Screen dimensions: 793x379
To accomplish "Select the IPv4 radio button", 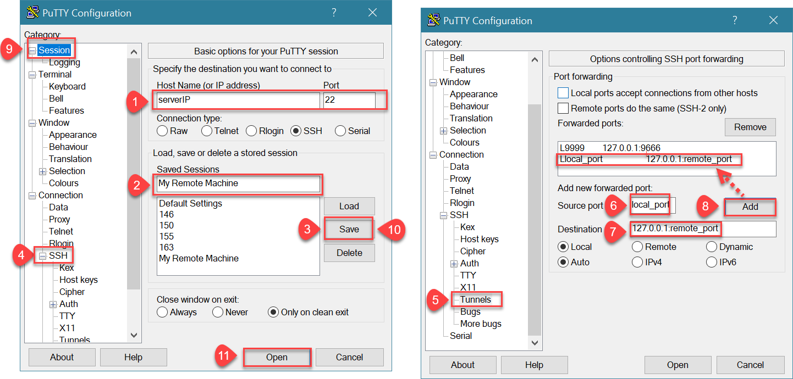I will 637,262.
